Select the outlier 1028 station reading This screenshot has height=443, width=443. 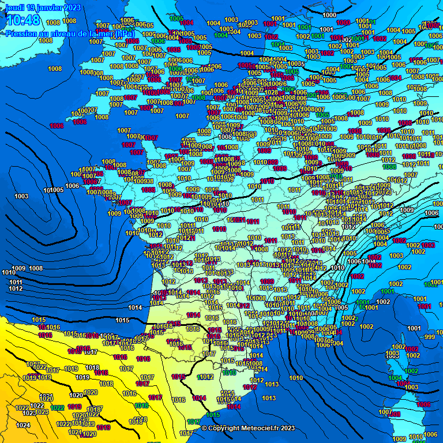272,92
